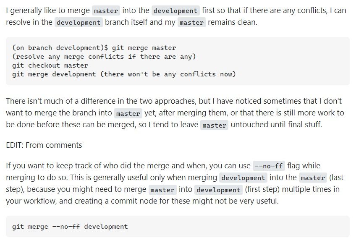This screenshot has width=364, height=238.
Task: Click 'development' code tag in first sentence
Action: coord(175,10)
